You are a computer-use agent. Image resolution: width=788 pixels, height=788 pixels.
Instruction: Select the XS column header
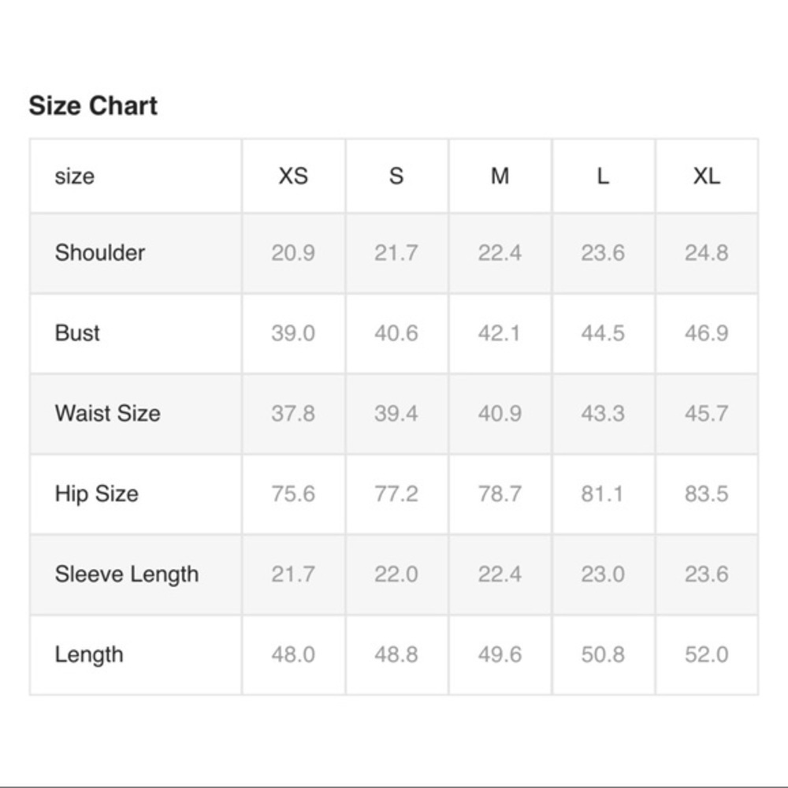293,176
